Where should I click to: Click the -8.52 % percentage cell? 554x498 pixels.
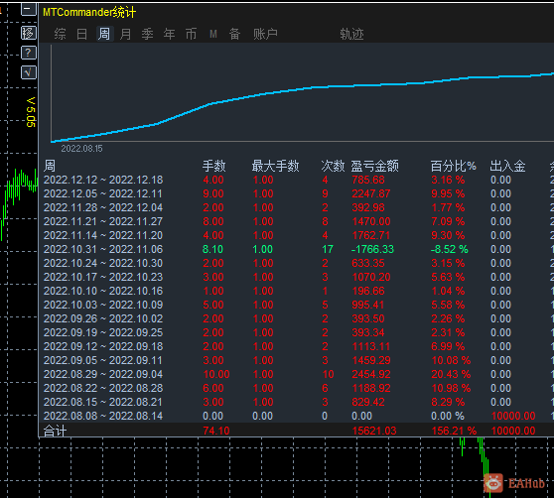(450, 249)
